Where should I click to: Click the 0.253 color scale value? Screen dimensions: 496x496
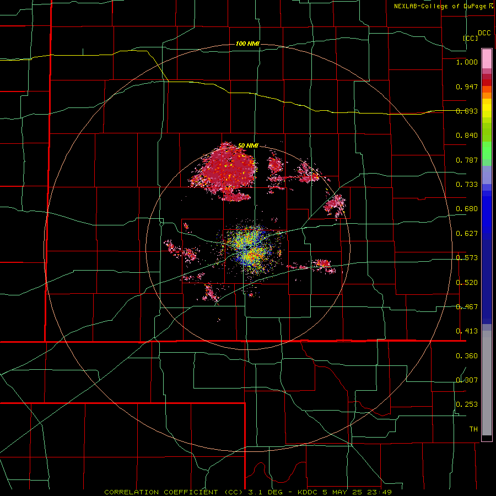point(467,405)
